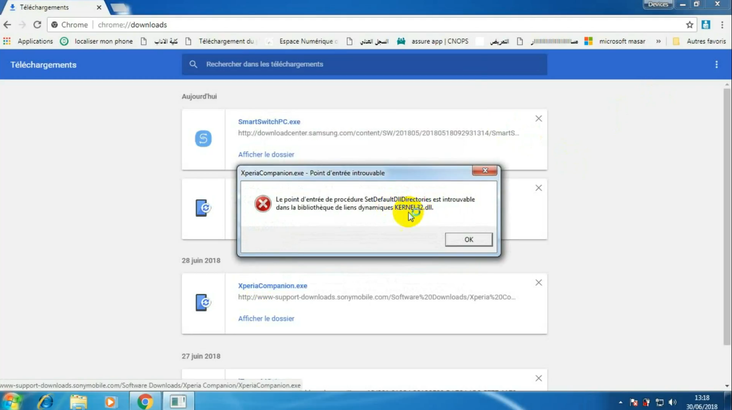Click OK in the XperiaCompanion error dialog
This screenshot has width=732, height=410.
[468, 239]
